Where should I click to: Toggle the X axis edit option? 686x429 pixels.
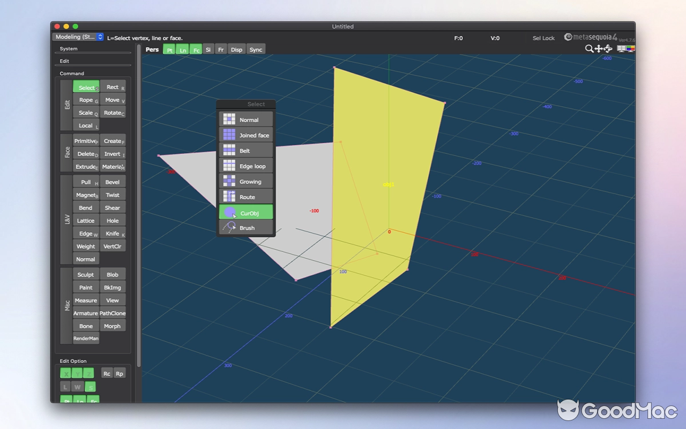point(65,373)
